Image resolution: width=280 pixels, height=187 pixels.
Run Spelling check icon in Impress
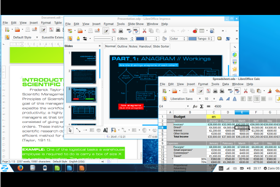129,31
